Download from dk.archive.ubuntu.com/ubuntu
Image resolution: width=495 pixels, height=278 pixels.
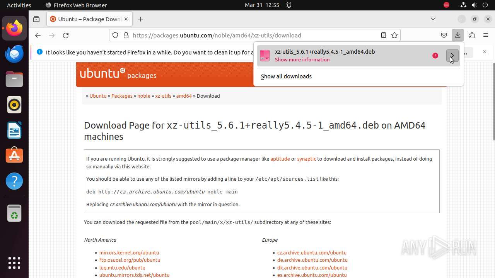[x=312, y=268]
